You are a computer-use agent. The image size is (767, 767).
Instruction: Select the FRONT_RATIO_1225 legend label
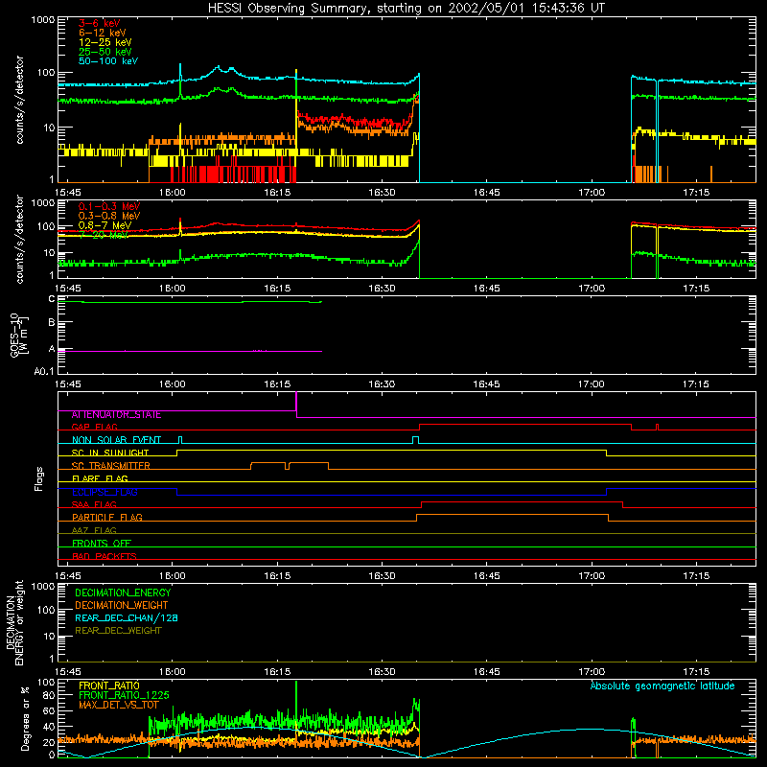pyautogui.click(x=124, y=696)
